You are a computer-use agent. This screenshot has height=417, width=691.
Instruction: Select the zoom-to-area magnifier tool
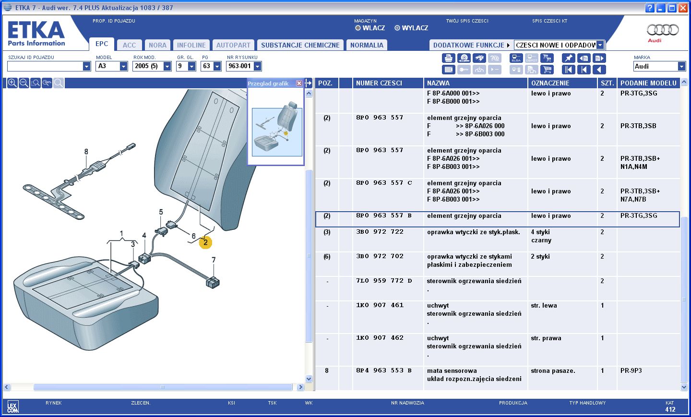coord(36,83)
